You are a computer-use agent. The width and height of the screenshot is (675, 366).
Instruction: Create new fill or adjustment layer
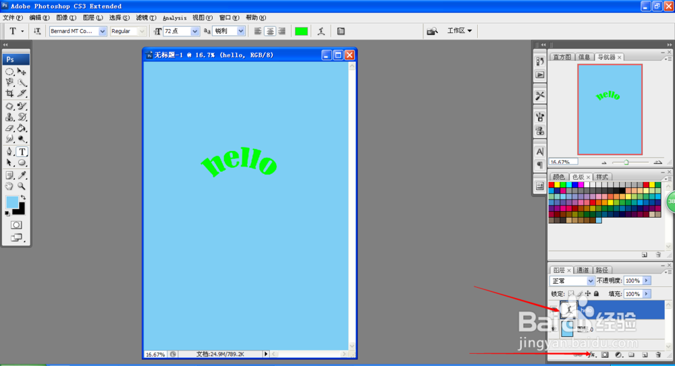pos(618,355)
